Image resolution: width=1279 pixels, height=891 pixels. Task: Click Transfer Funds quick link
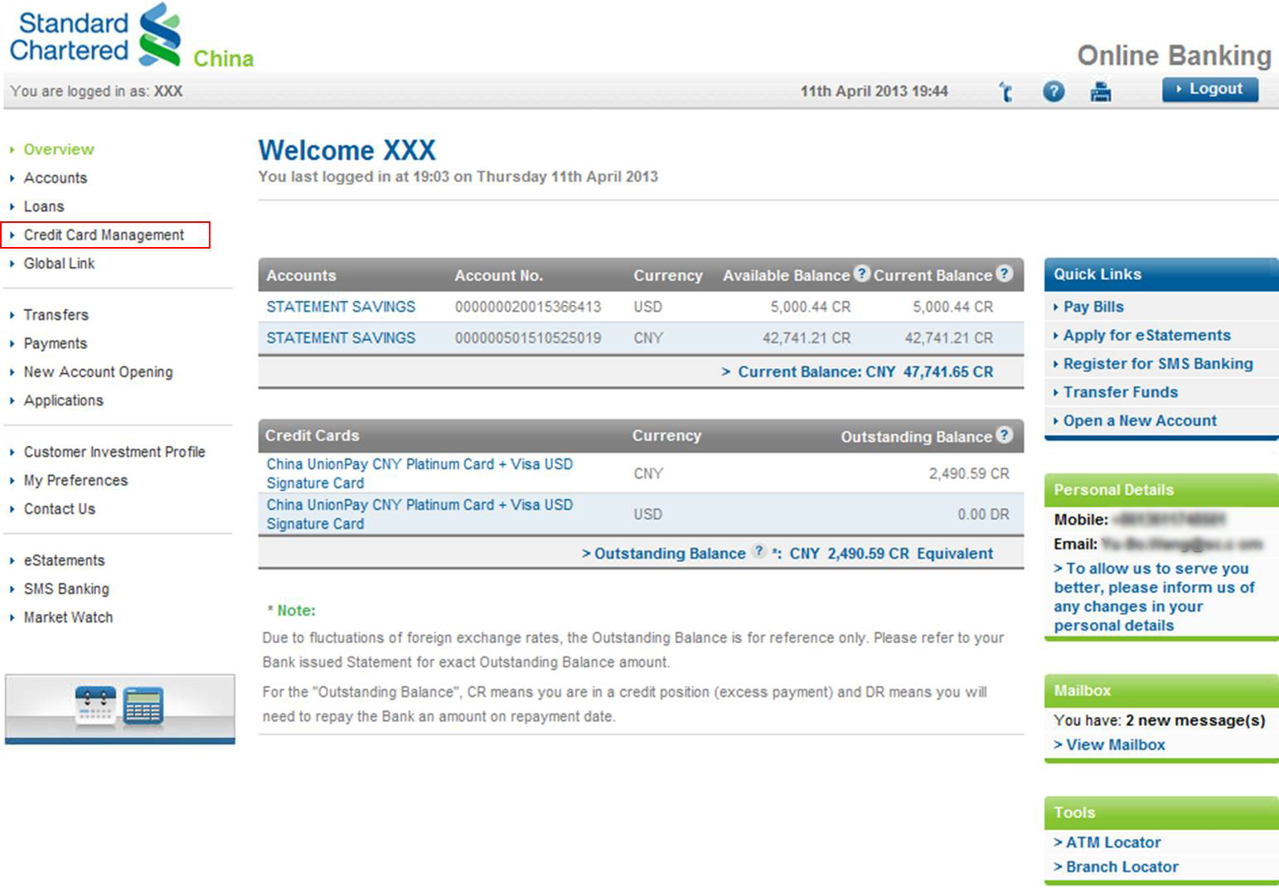[x=1120, y=392]
